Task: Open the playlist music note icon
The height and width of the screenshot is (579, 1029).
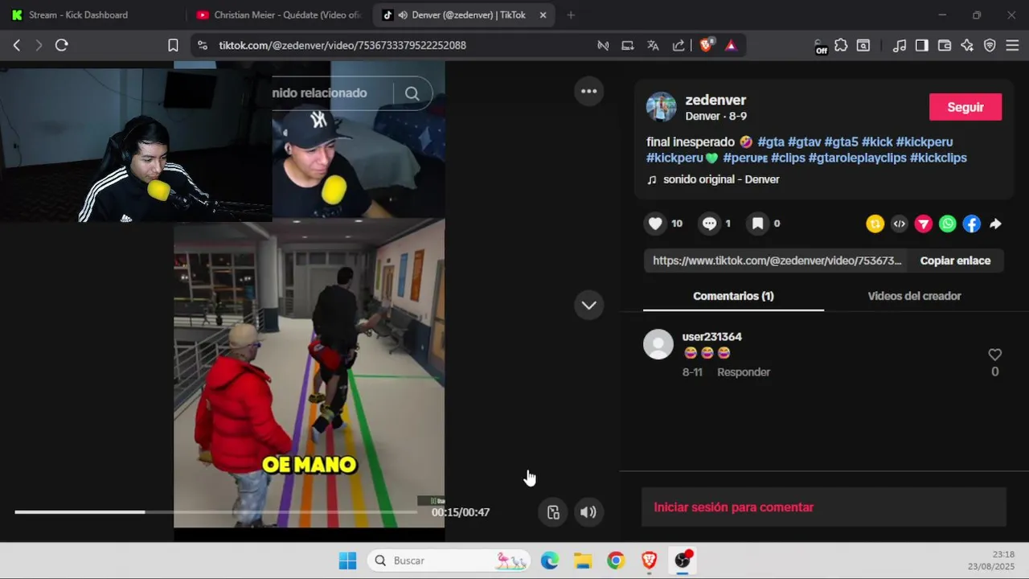Action: coord(900,46)
